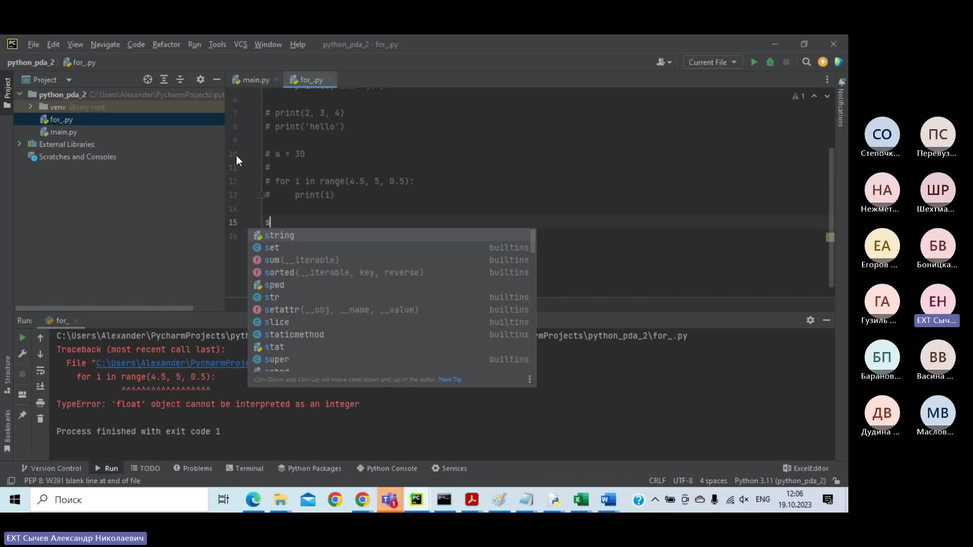
Task: Select main.py in Project tree
Action: point(63,132)
